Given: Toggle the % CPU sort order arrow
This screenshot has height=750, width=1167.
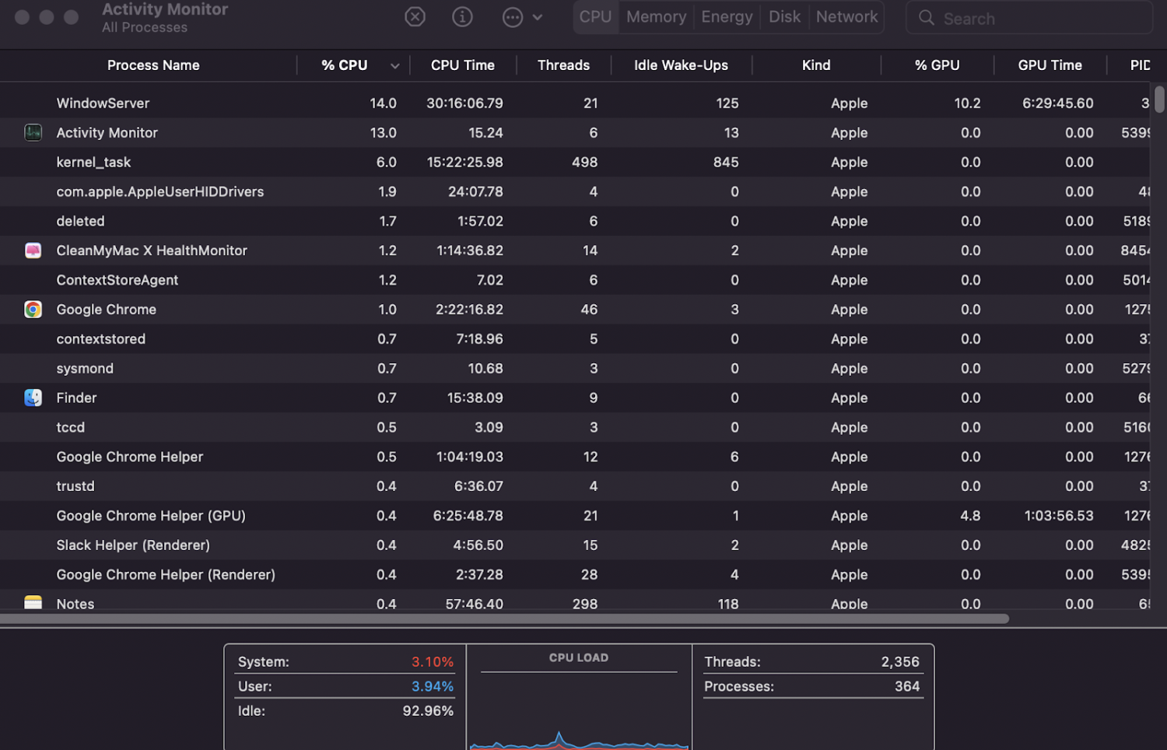Looking at the screenshot, I should (394, 66).
